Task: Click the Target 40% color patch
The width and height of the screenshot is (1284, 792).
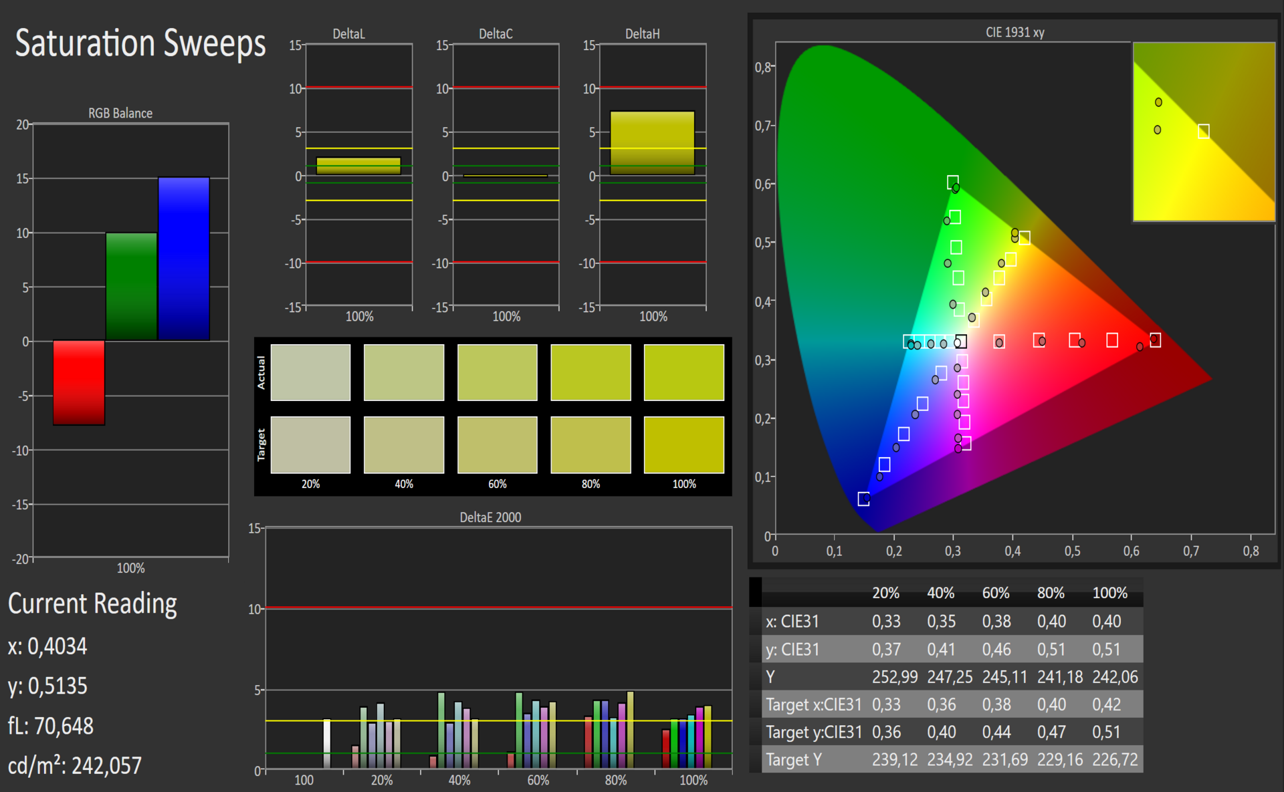Action: (403, 444)
